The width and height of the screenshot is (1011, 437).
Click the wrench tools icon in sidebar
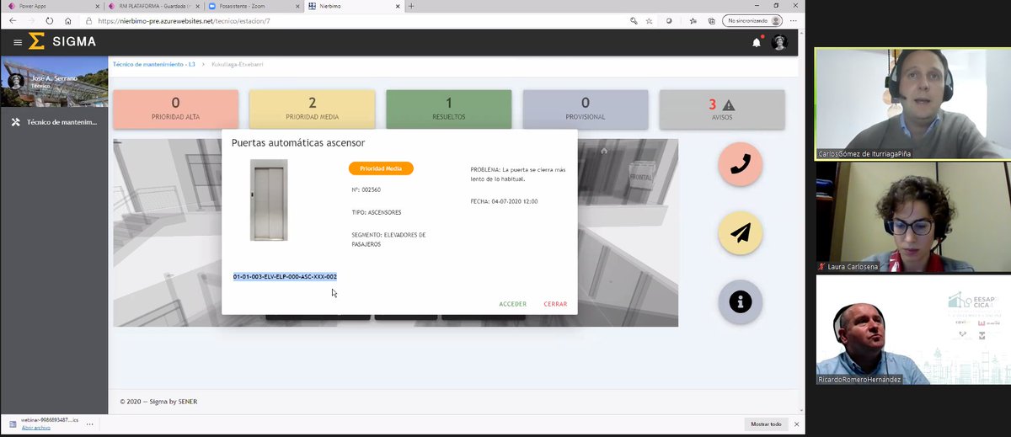[15, 122]
